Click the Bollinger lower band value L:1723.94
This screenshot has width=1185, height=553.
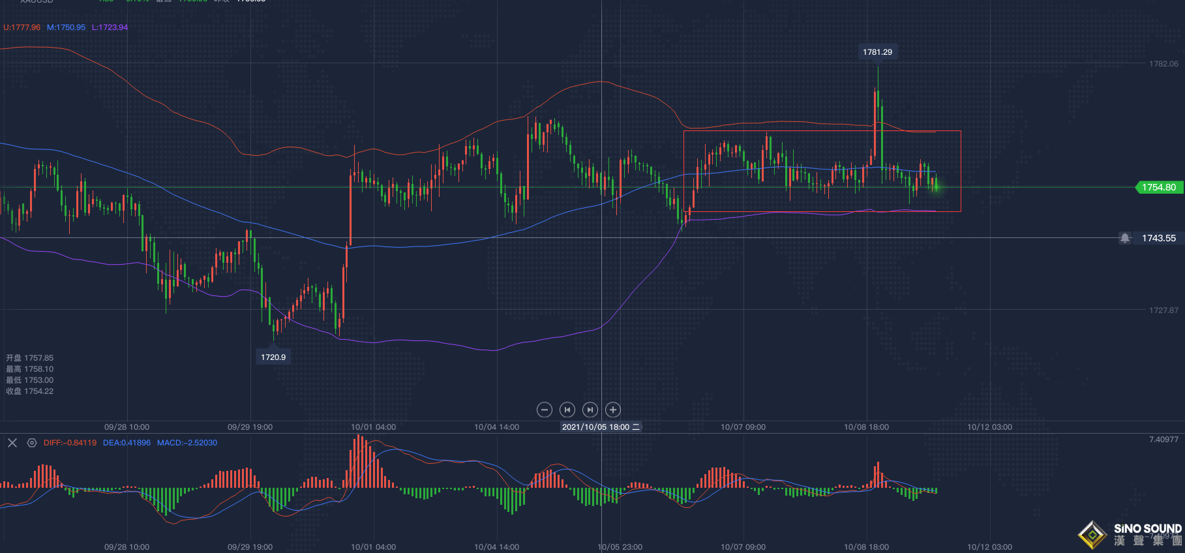pyautogui.click(x=110, y=27)
